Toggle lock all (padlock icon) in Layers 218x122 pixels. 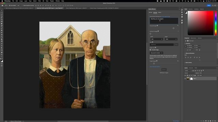click(195, 75)
